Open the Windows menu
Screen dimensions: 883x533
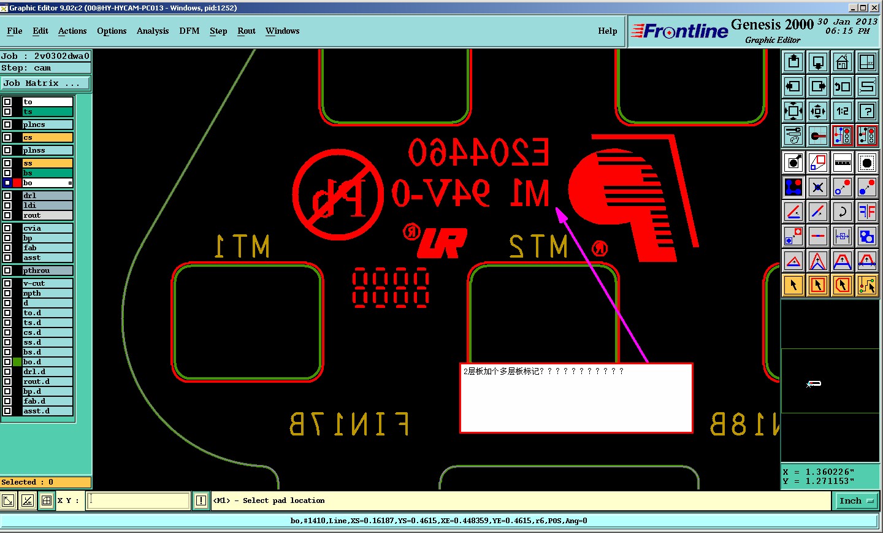pos(283,31)
